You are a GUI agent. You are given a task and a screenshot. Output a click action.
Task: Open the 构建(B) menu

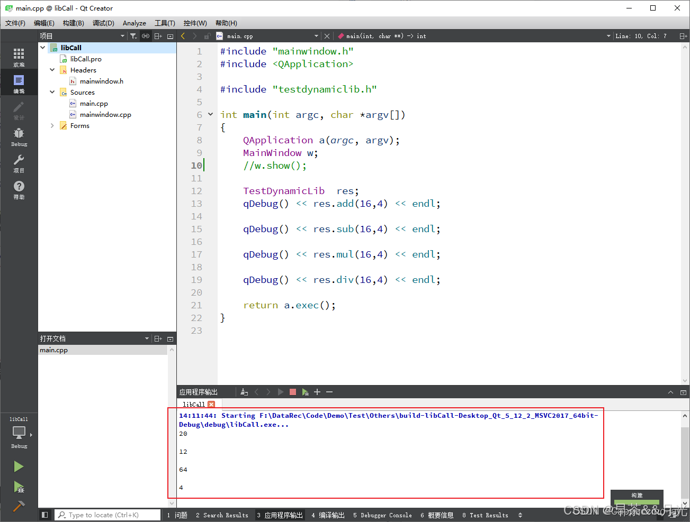73,23
